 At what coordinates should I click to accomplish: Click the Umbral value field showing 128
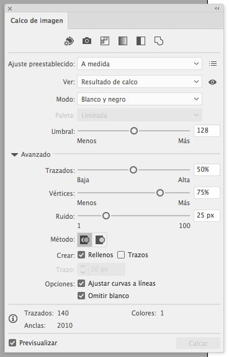tap(207, 131)
